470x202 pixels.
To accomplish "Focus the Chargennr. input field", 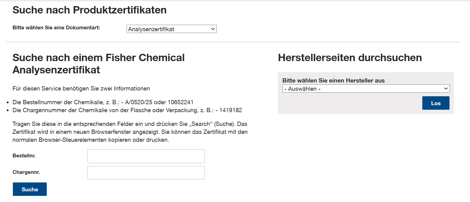I will click(146, 173).
